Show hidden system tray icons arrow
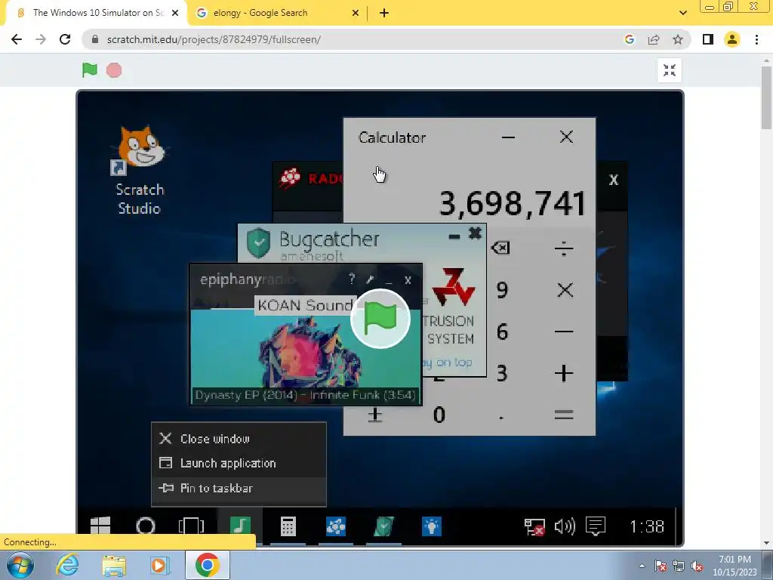Image resolution: width=773 pixels, height=580 pixels. coord(642,566)
